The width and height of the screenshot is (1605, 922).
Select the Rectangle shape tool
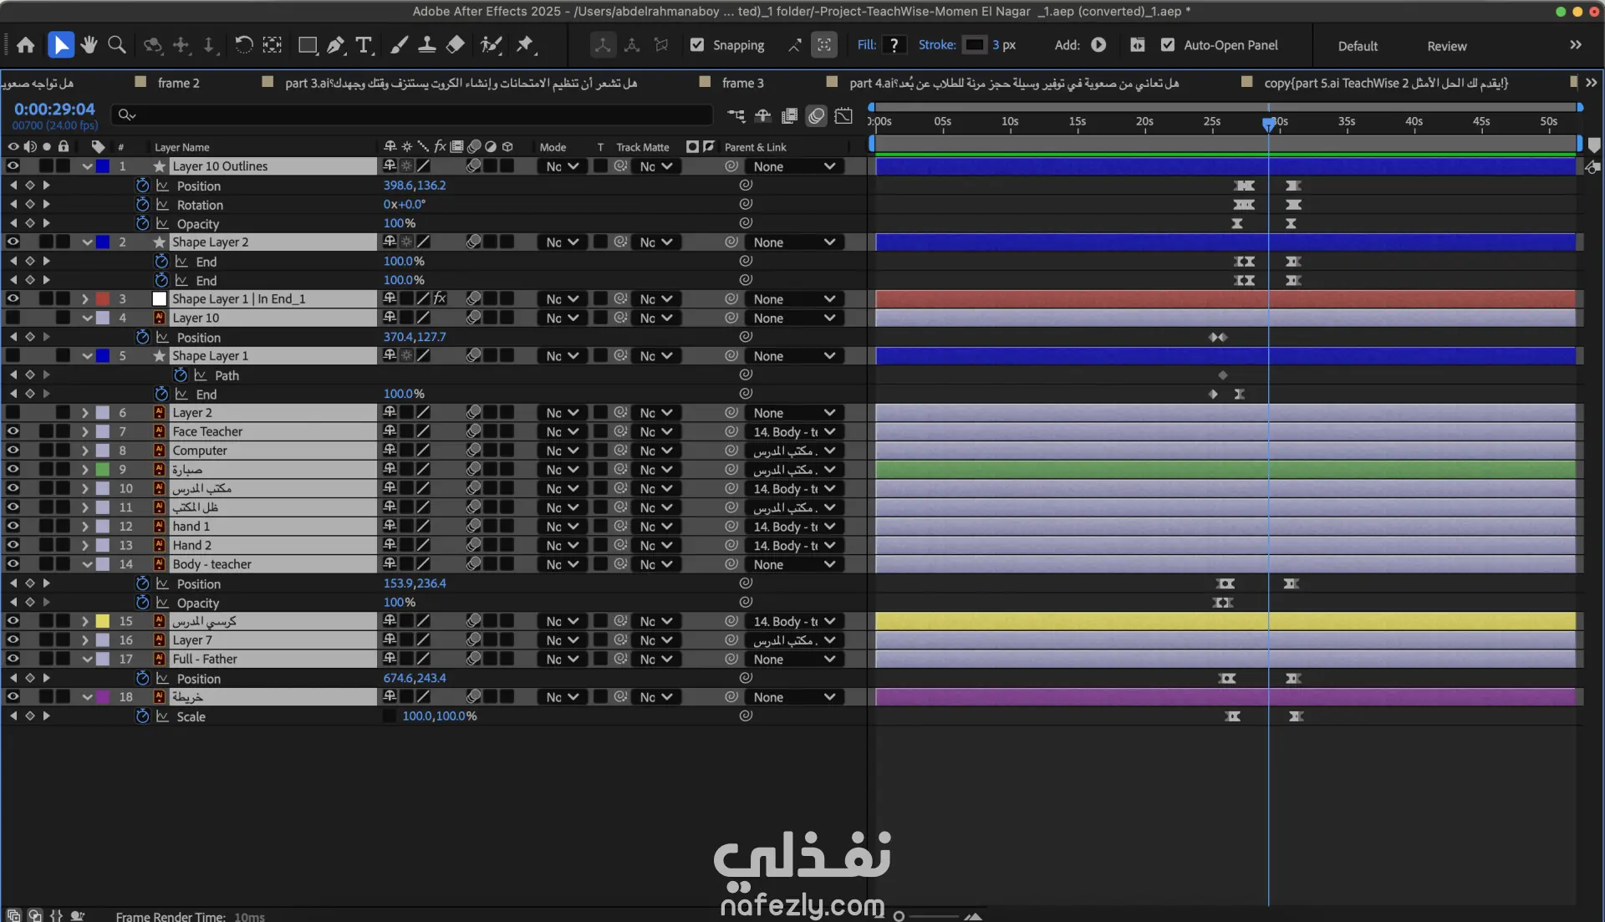(x=308, y=45)
